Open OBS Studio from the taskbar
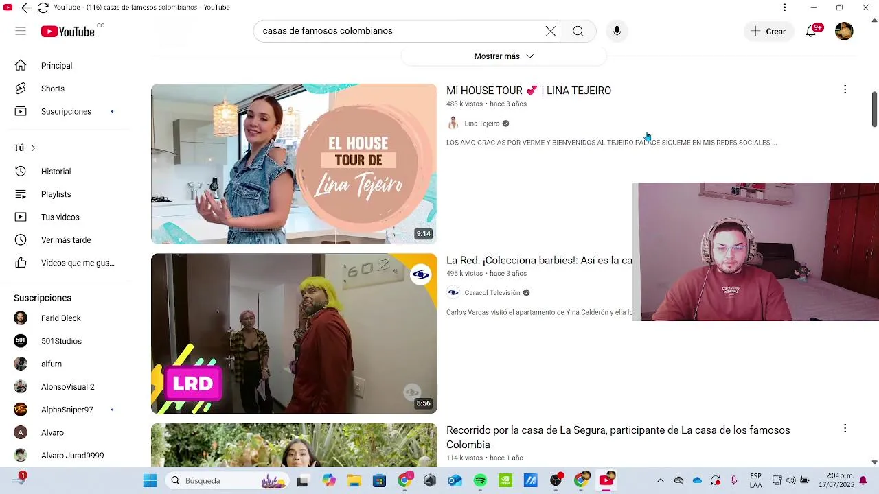This screenshot has height=494, width=879. pos(556,481)
